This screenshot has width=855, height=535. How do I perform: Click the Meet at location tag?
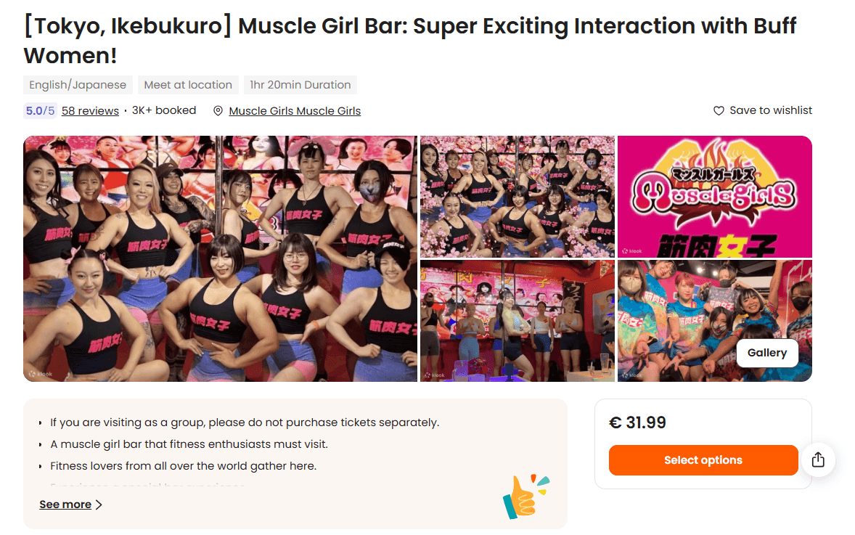tap(188, 84)
